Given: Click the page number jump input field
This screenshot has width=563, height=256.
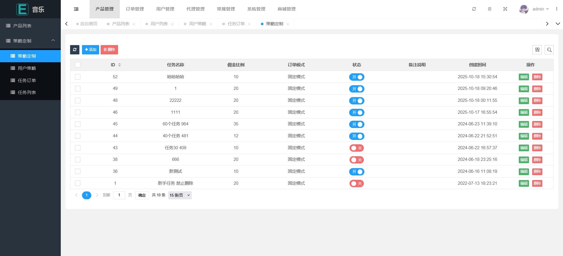Looking at the screenshot, I should [119, 195].
